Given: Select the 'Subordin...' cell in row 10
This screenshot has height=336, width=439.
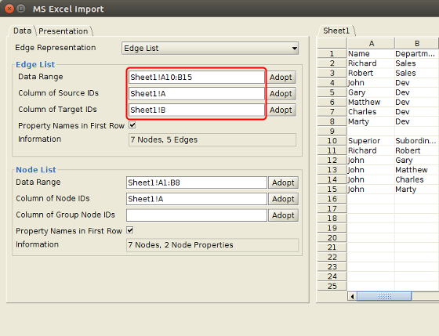Looking at the screenshot, I should pyautogui.click(x=417, y=141).
